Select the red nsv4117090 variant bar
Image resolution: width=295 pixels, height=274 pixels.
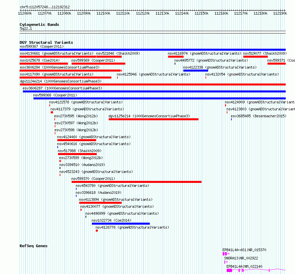pyautogui.click(x=66, y=78)
